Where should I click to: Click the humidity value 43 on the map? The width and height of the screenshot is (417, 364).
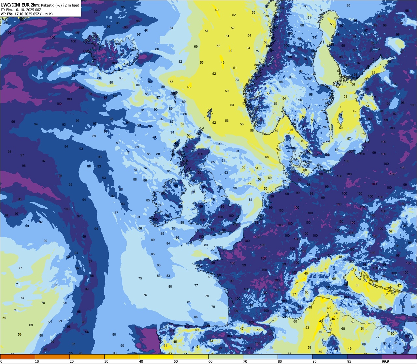click(321, 321)
